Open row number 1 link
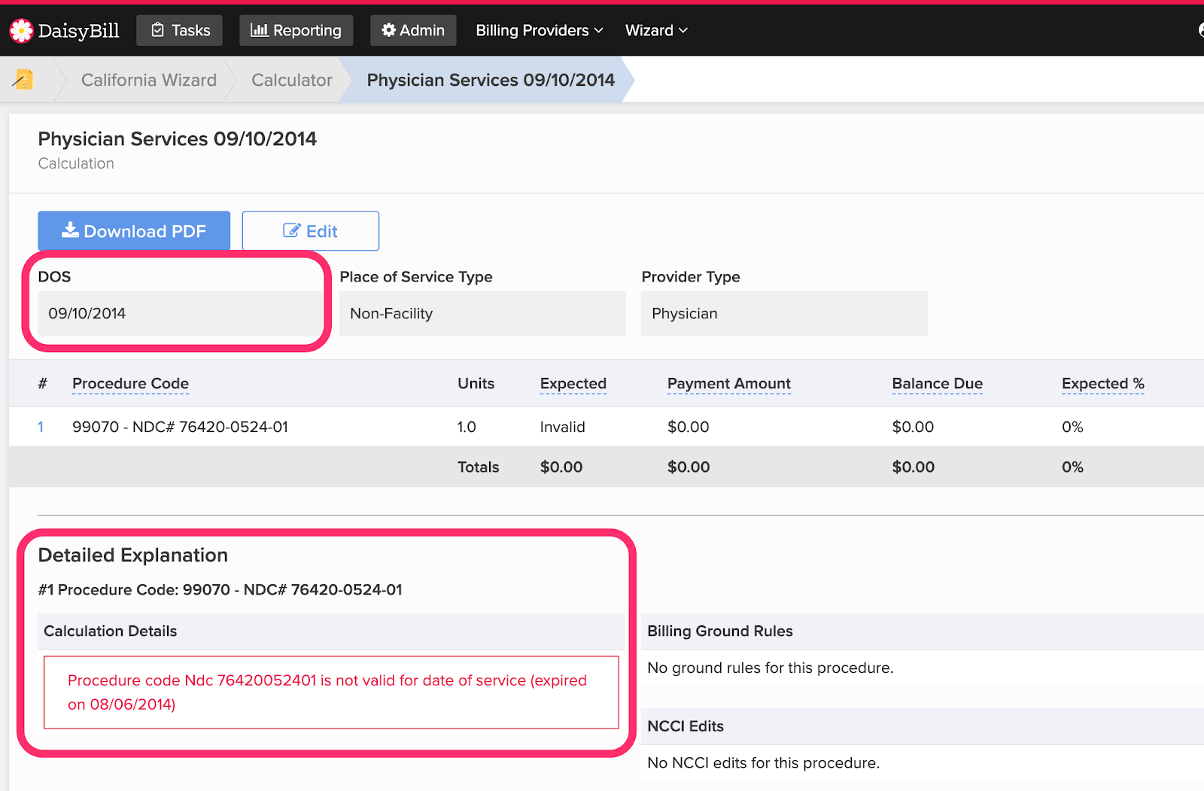The width and height of the screenshot is (1204, 791). (41, 427)
